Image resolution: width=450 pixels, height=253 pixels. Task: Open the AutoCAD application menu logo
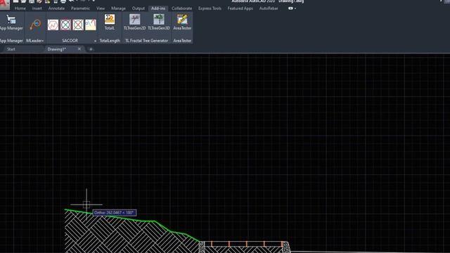[5, 4]
